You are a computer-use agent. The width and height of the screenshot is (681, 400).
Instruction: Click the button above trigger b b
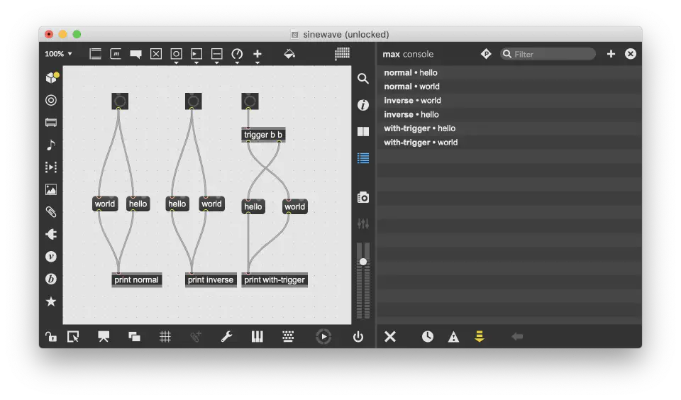click(250, 101)
